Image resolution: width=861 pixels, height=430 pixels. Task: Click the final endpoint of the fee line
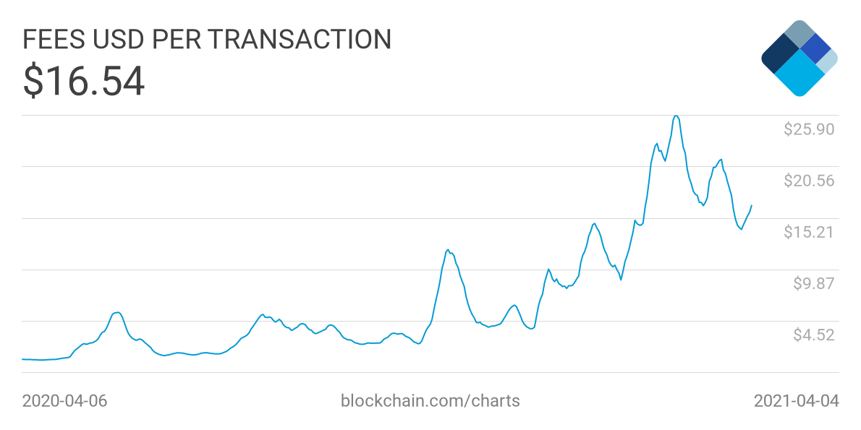[752, 205]
